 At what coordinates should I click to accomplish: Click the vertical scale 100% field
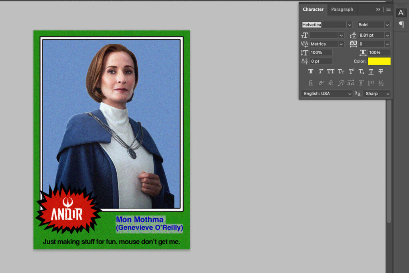[x=321, y=53]
